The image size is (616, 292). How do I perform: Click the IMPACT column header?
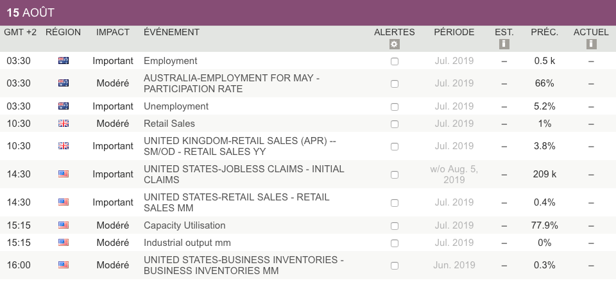pos(113,32)
